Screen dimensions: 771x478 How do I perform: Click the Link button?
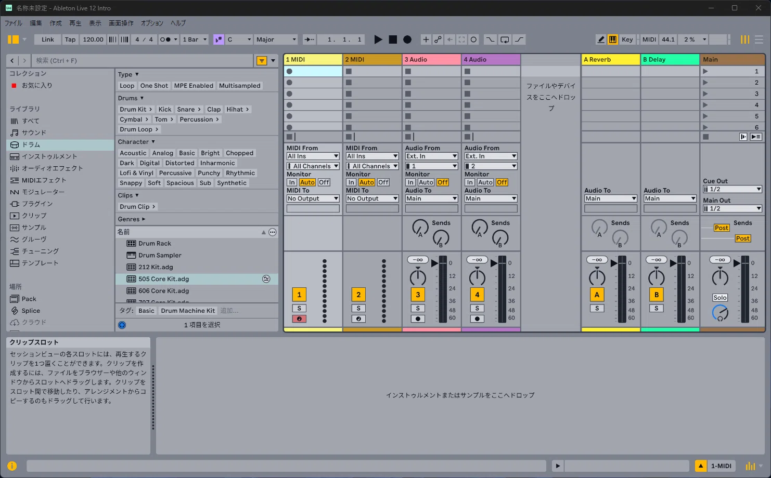click(x=48, y=39)
